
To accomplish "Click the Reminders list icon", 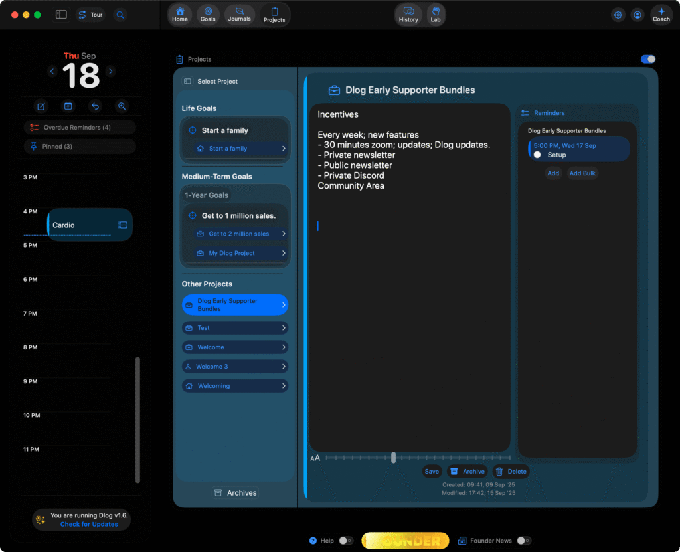I will (x=525, y=113).
